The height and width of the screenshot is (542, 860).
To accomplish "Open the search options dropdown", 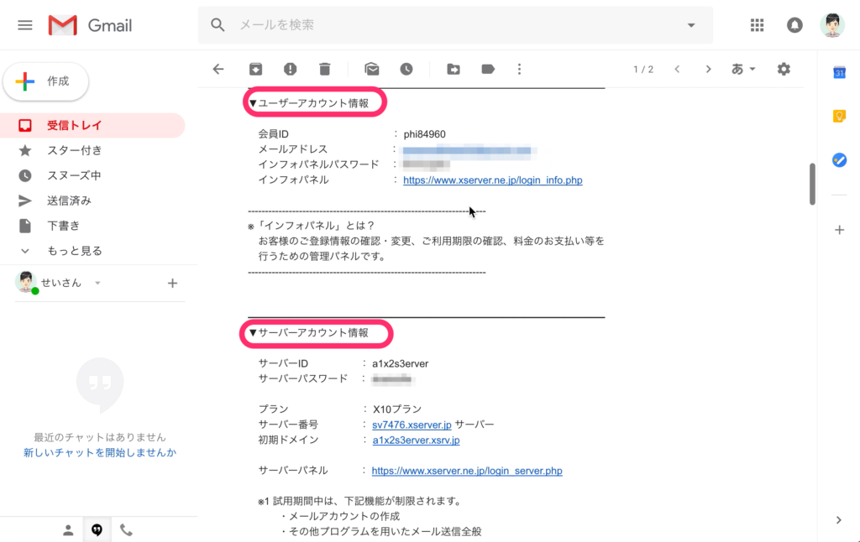I will (x=690, y=25).
